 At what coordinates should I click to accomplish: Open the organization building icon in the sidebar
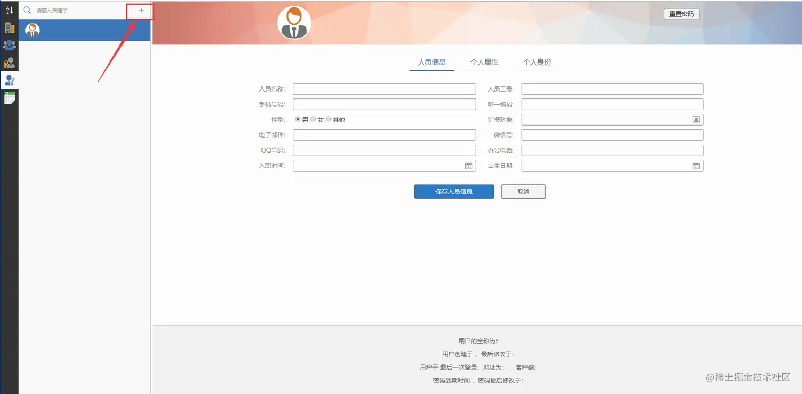tap(9, 28)
